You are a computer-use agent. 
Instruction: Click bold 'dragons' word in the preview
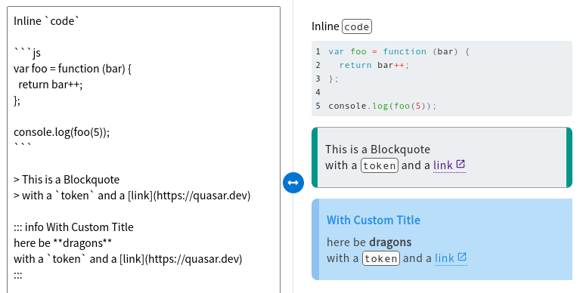390,242
